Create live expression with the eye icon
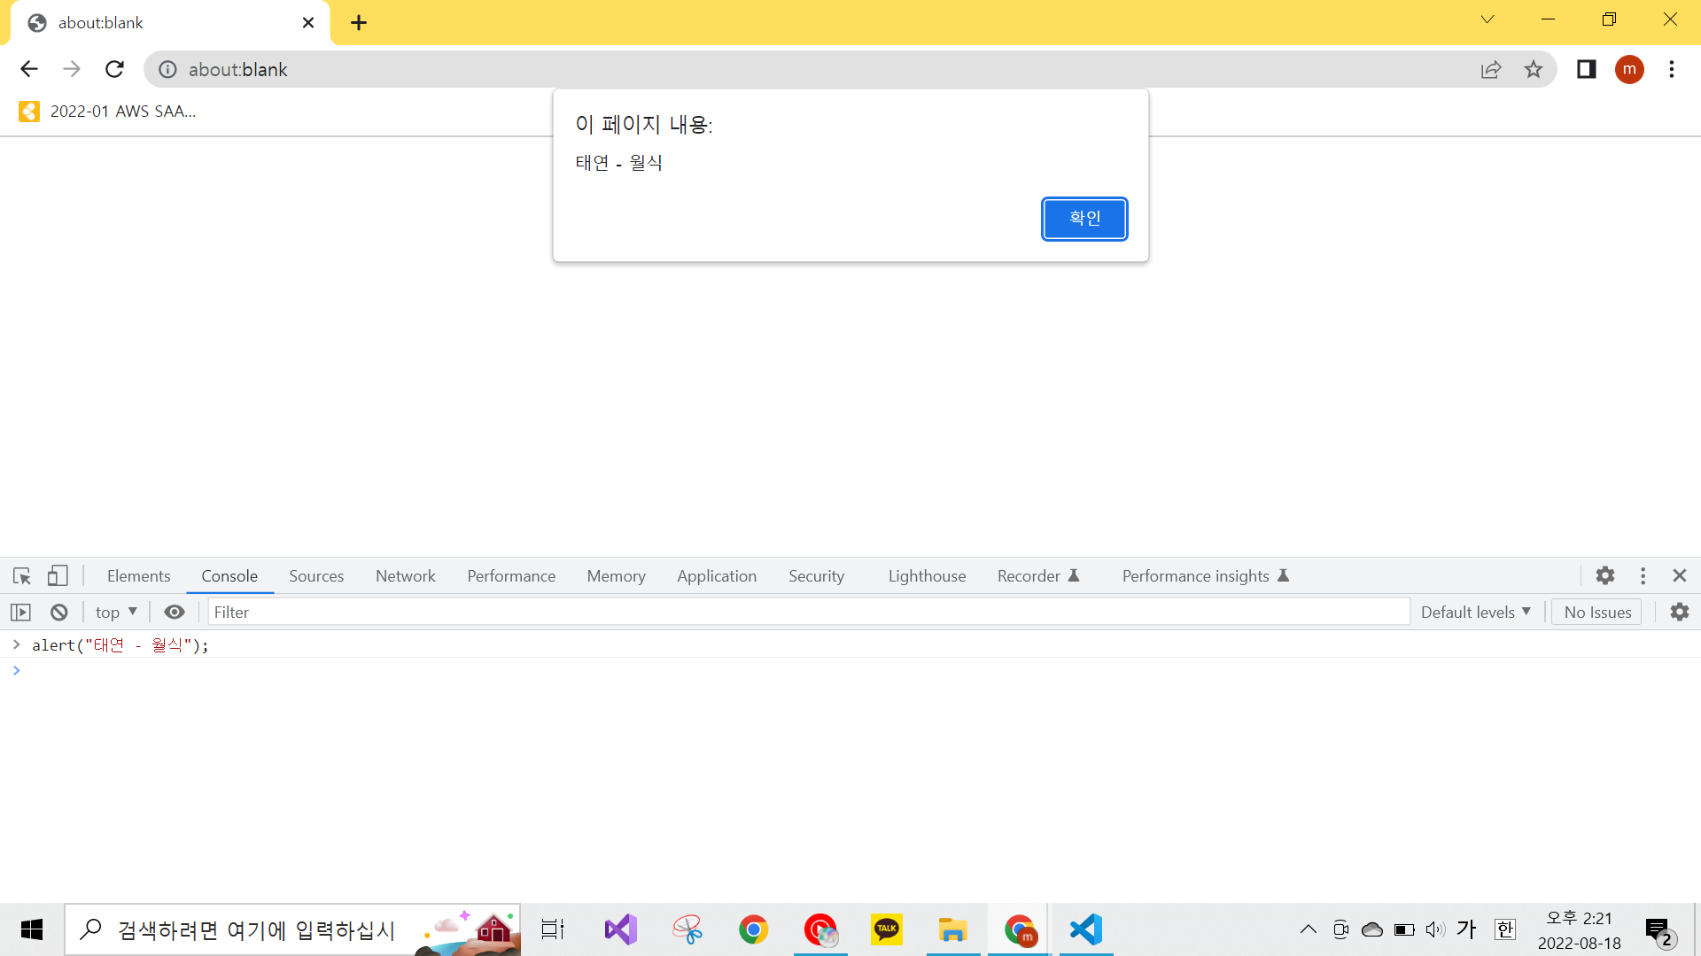1701x956 pixels. [175, 613]
